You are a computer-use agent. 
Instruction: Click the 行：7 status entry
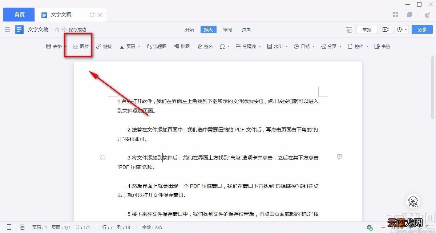pos(108,227)
